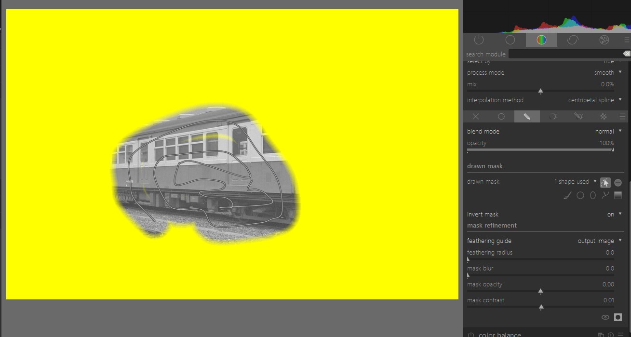Click the mask contrast value 0.01
This screenshot has height=337, width=631.
click(608, 300)
